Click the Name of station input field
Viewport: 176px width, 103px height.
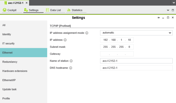pyautogui.click(x=136, y=61)
